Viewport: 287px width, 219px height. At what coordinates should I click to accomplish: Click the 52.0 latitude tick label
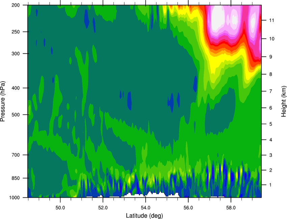point(103,208)
